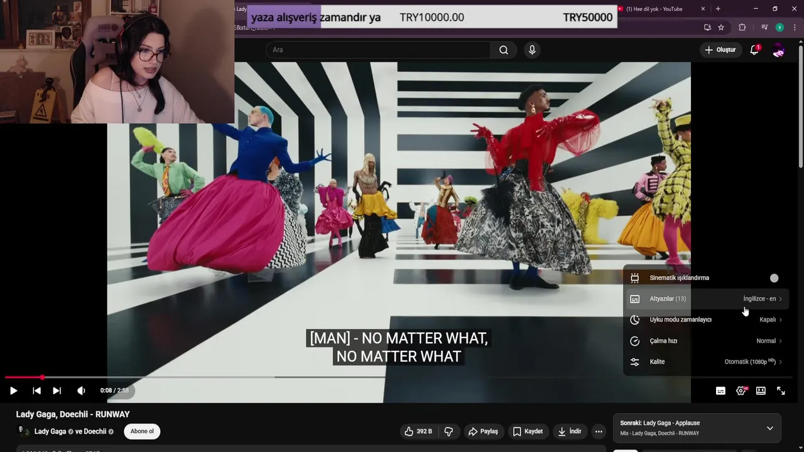Save the video with Kaydet
The image size is (804, 452).
pos(528,431)
